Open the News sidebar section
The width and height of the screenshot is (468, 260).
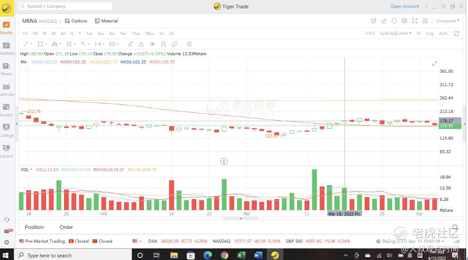point(6,69)
